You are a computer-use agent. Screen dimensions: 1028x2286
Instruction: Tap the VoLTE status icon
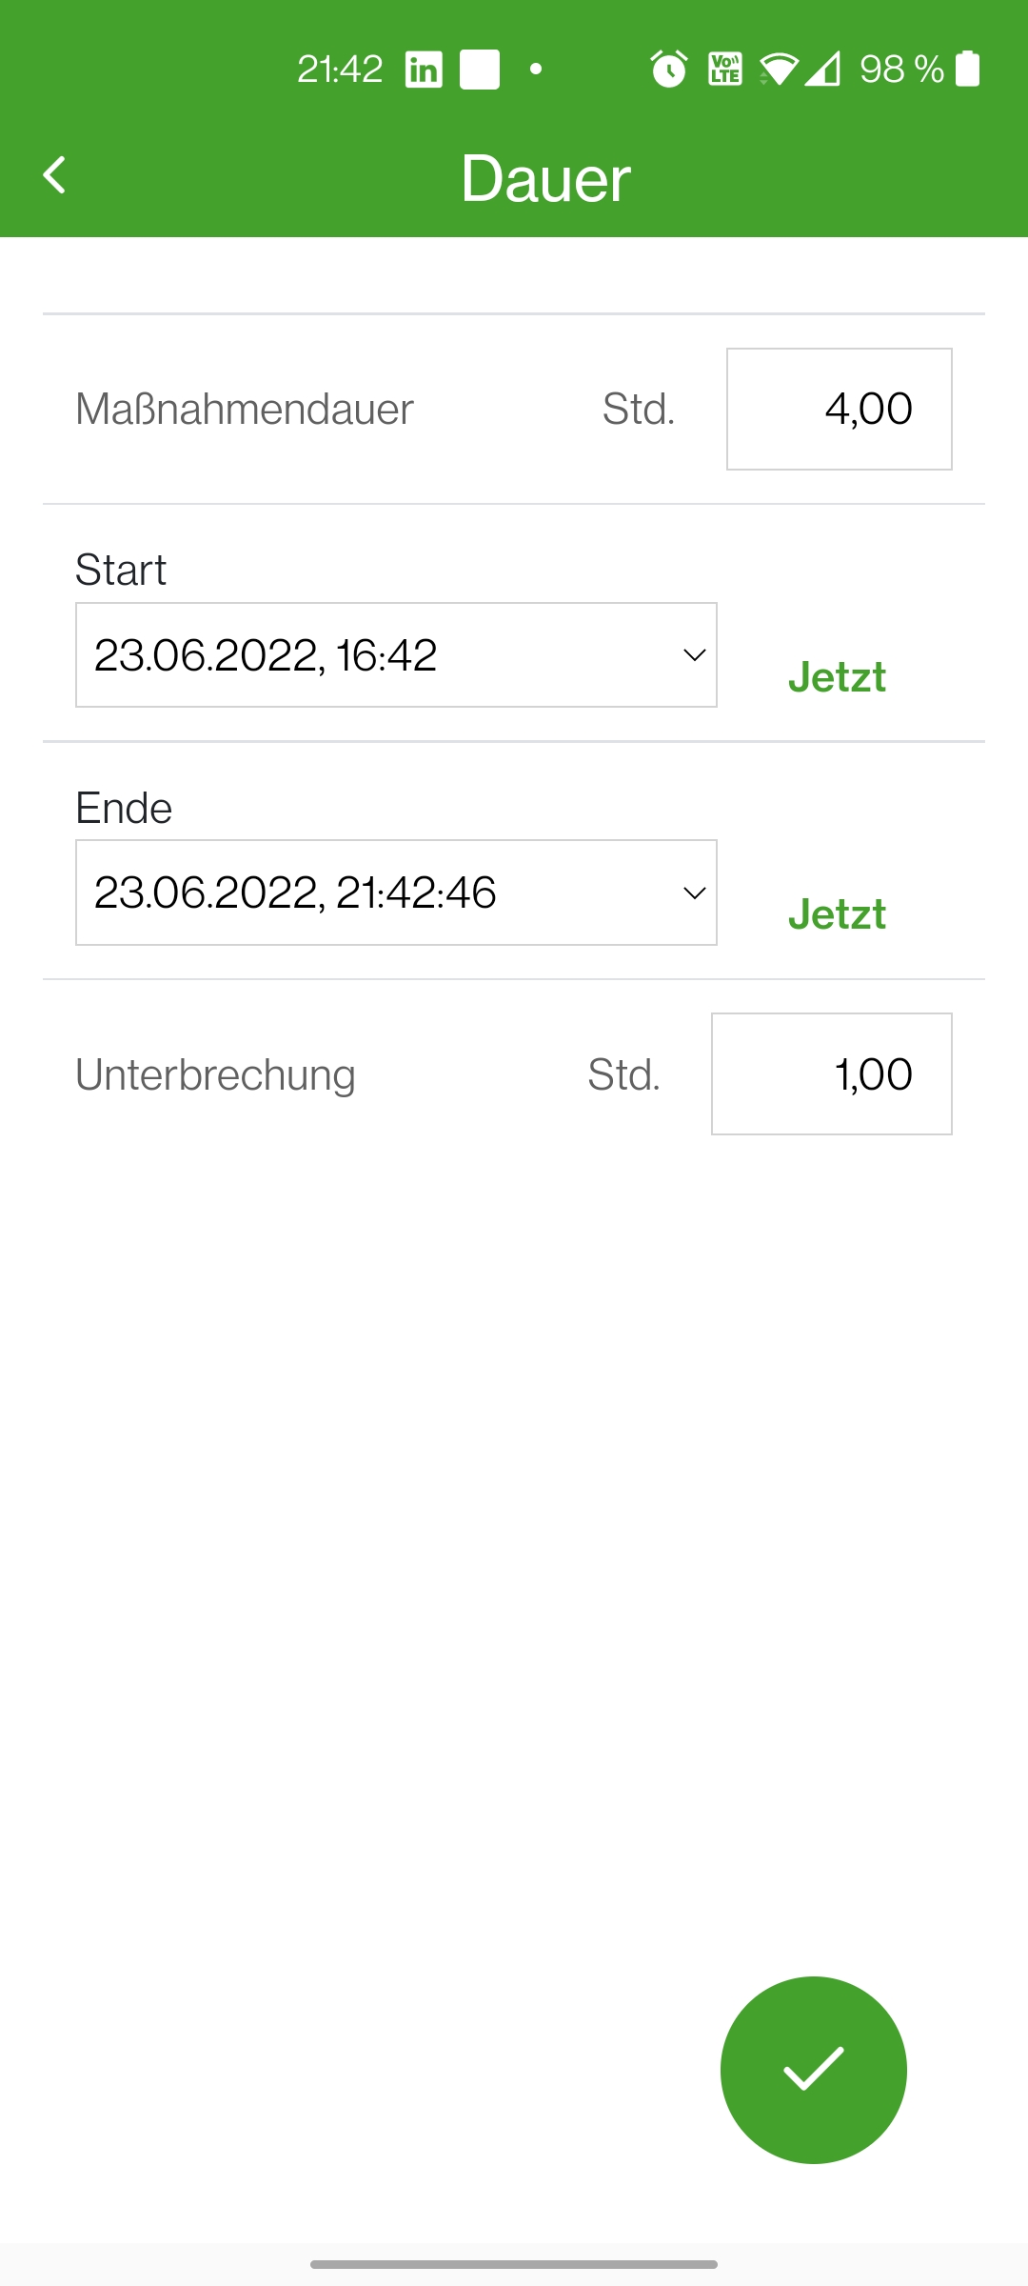[x=725, y=70]
